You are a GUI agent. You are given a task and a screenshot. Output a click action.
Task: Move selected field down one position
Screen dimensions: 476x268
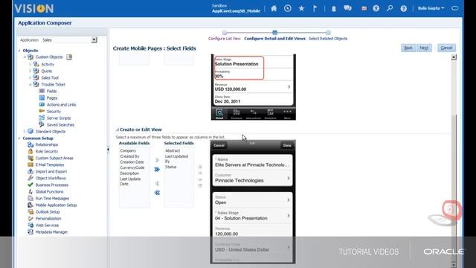200,179
